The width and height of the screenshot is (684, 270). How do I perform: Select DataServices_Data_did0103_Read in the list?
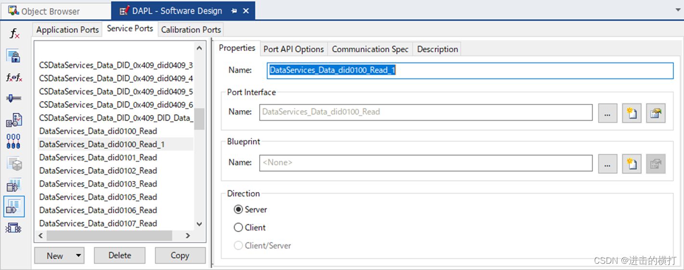tap(98, 184)
